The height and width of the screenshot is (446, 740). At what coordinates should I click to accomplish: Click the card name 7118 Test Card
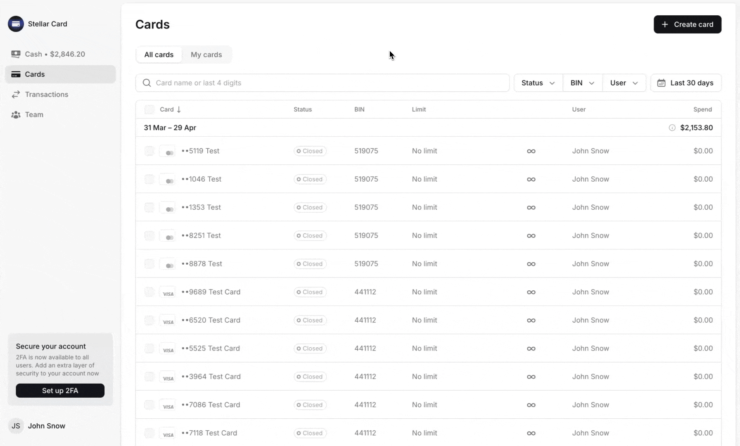(209, 433)
